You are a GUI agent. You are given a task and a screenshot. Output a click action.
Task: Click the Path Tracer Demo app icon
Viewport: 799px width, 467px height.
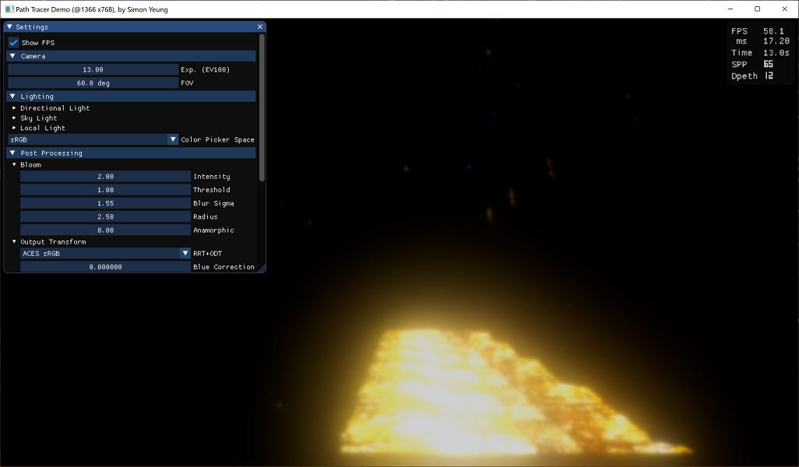click(9, 9)
